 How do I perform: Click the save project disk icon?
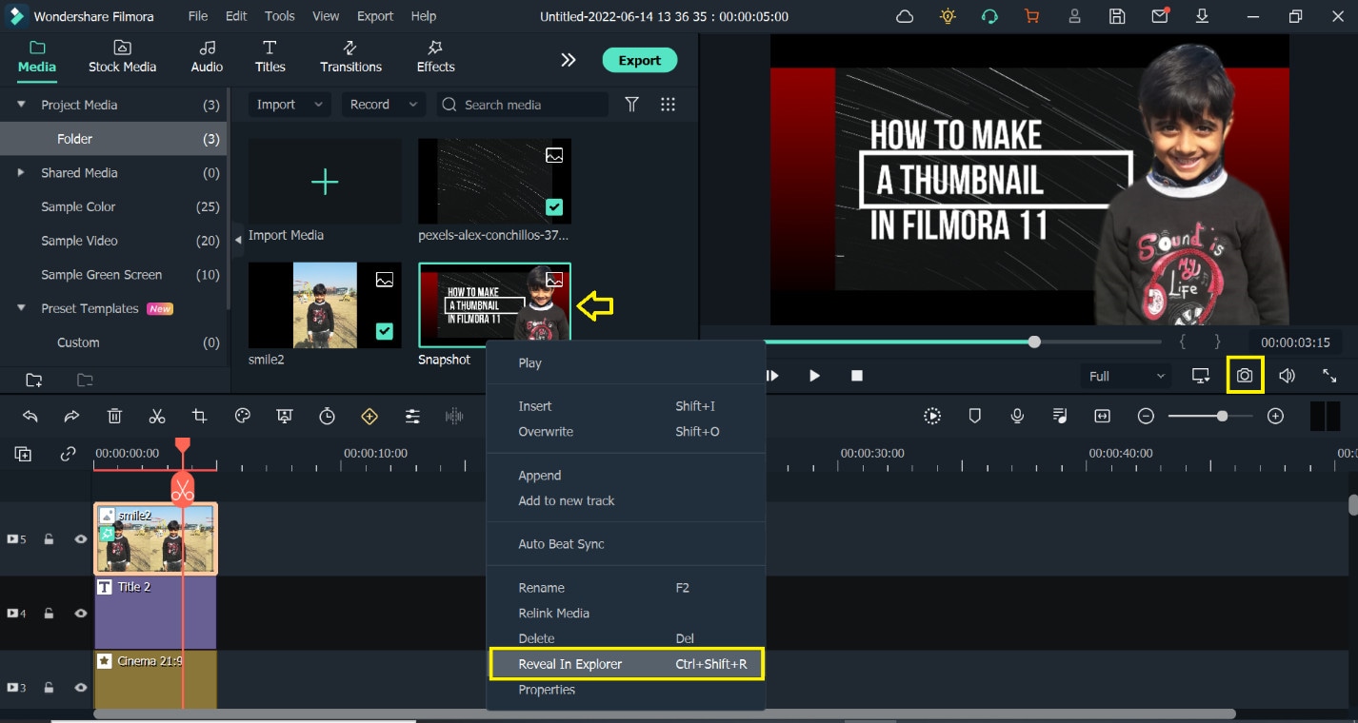click(x=1117, y=16)
